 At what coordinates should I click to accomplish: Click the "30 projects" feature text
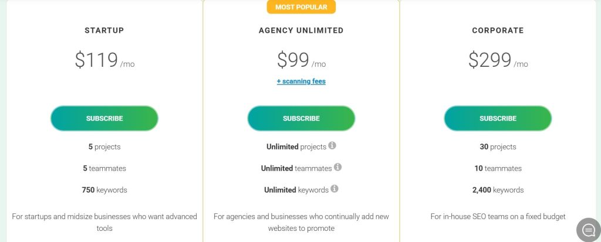[x=498, y=146]
